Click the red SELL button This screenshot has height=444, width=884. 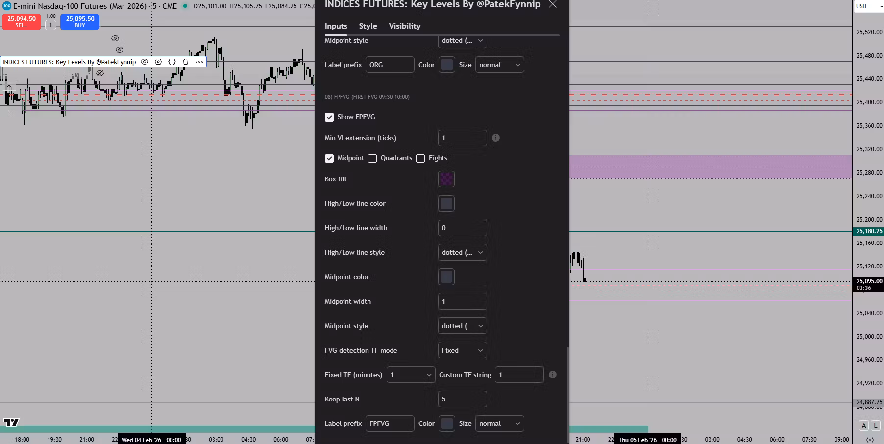(22, 22)
